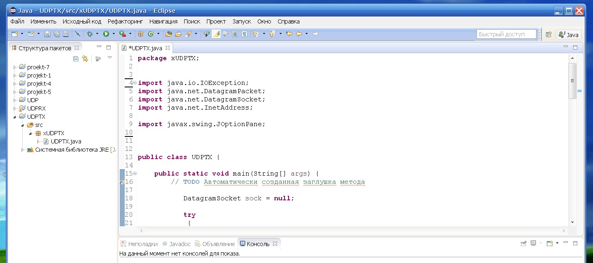Open the Run button dropdown arrow
593x263 pixels.
114,34
